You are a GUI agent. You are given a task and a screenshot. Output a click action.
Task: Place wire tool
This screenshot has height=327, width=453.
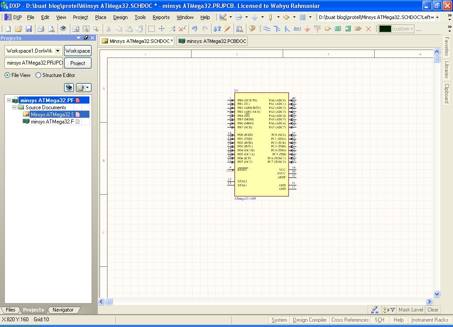click(267, 29)
